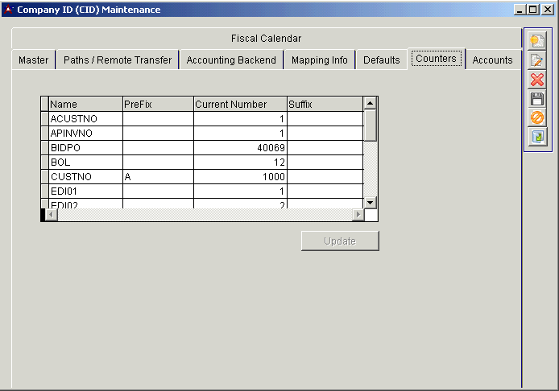Select the Current Number cell for BIDPO
This screenshot has height=391, width=559.
point(240,148)
